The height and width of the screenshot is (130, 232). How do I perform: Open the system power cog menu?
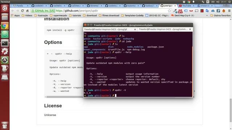point(230,2)
